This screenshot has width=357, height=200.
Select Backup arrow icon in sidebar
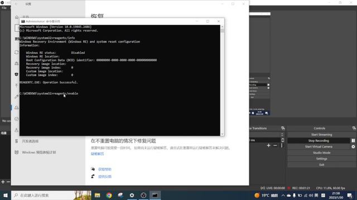(17, 86)
